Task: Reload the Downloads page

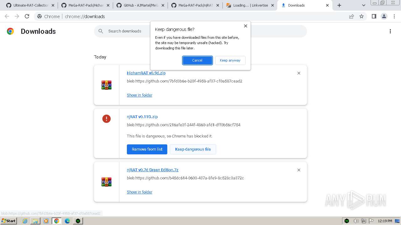Action: pos(27,16)
